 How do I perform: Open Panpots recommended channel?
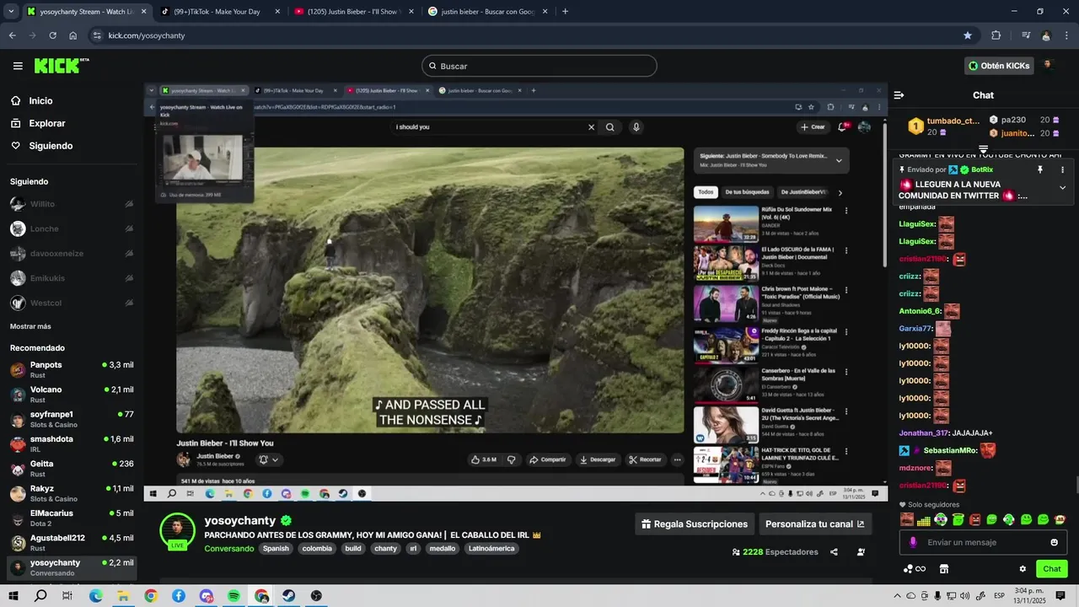[x=72, y=369]
